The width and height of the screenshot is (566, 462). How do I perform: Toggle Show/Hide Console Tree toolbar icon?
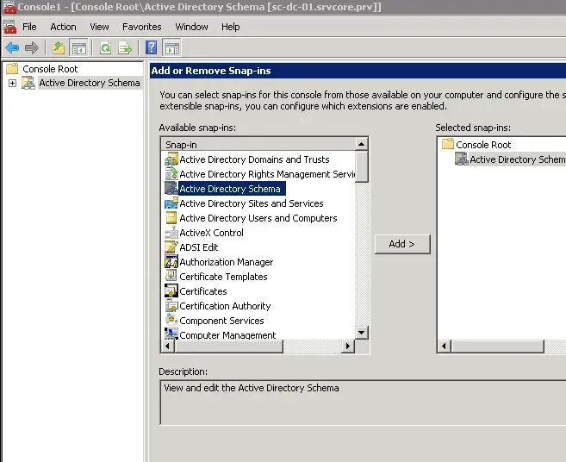(78, 47)
